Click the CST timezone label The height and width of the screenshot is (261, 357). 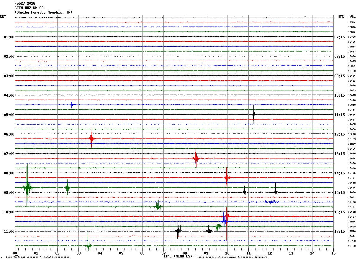coord(3,17)
